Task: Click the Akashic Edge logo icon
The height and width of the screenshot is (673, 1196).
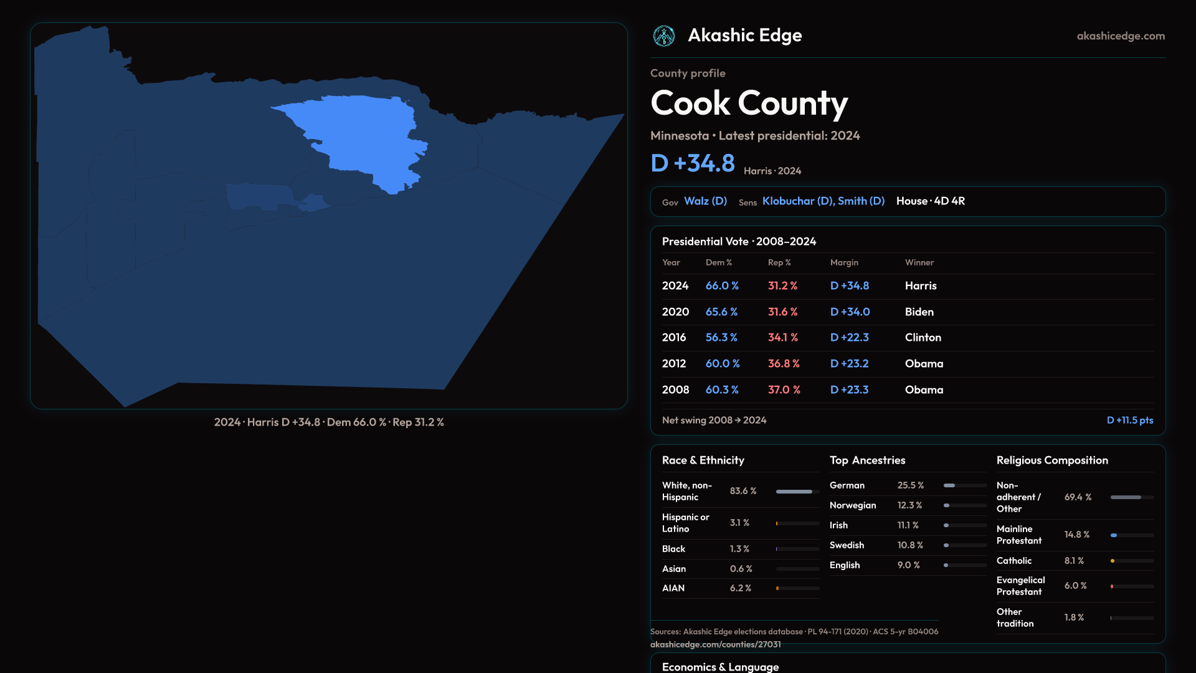Action: click(x=663, y=36)
